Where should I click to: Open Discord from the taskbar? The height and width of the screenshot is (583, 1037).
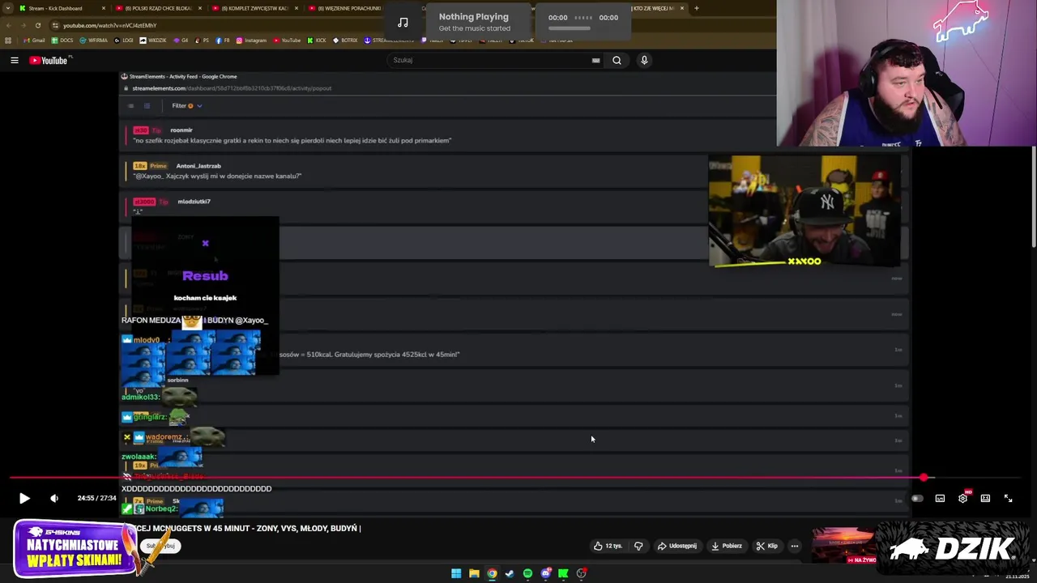coord(545,573)
